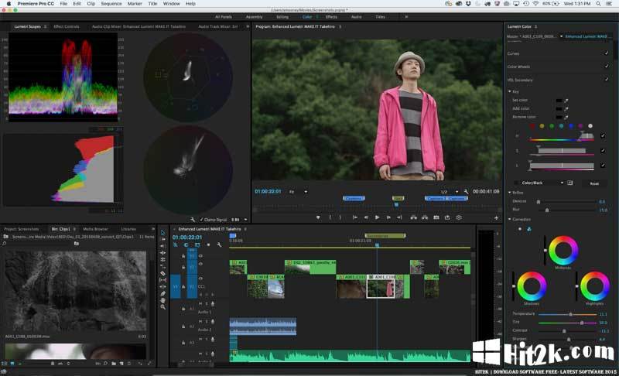Play the Program monitor sequence
The width and height of the screenshot is (619, 376).
coord(377,217)
